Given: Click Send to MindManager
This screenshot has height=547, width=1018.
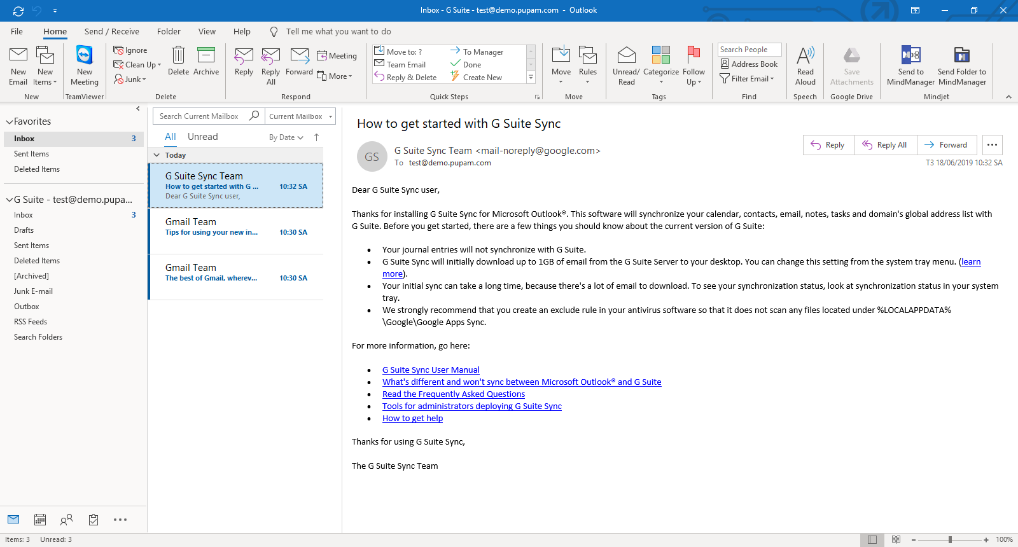Looking at the screenshot, I should tap(910, 66).
